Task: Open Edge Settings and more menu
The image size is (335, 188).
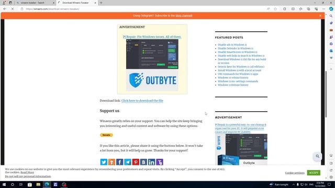Action: [323, 9]
